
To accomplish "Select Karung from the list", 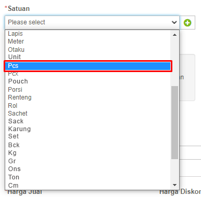I will tap(88, 129).
